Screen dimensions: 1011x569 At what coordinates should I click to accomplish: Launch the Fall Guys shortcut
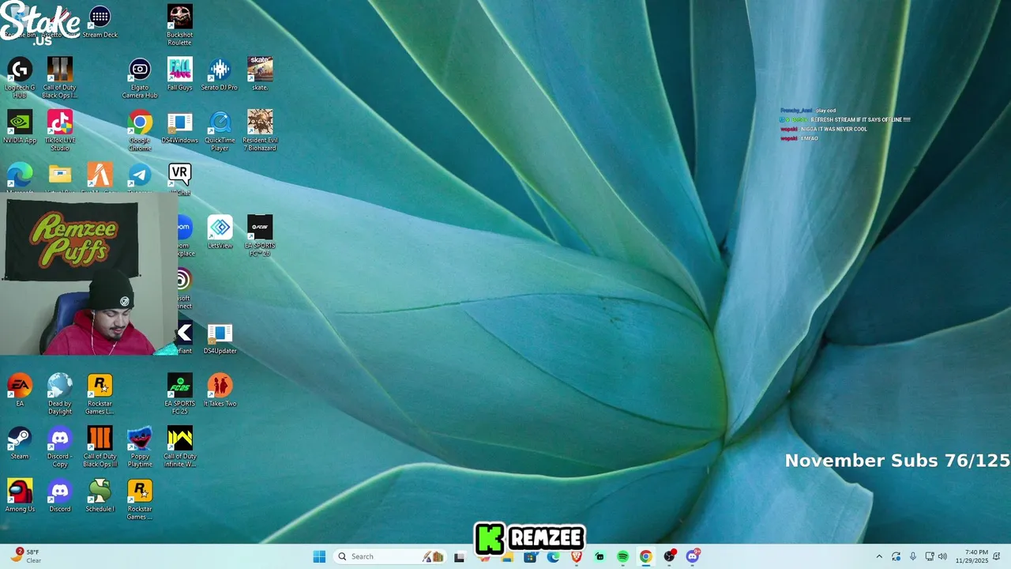point(179,74)
